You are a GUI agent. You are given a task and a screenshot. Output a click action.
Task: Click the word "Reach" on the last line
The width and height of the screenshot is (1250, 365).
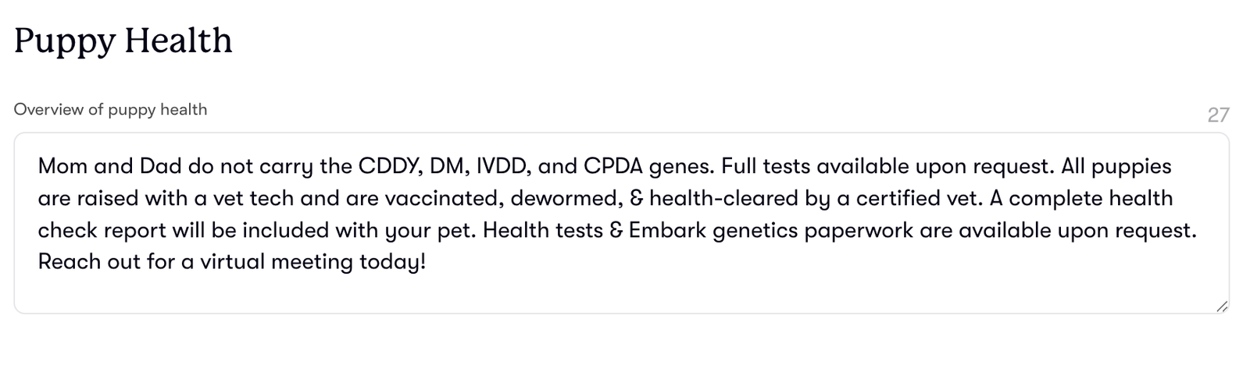tap(68, 261)
